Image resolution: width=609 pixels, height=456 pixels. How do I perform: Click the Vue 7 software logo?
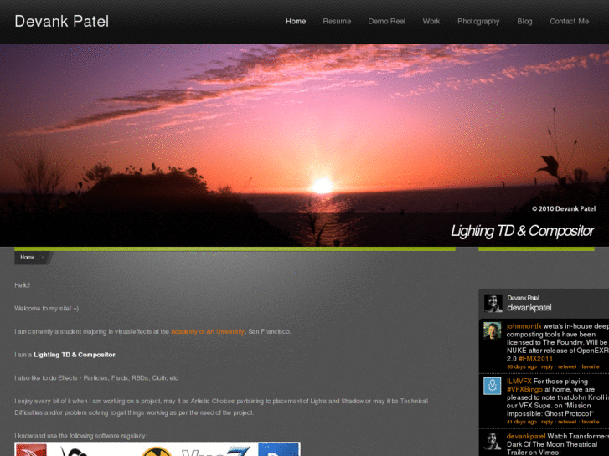point(216,450)
